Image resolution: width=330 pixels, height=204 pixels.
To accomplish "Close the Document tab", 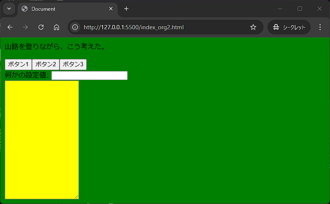I will (111, 9).
